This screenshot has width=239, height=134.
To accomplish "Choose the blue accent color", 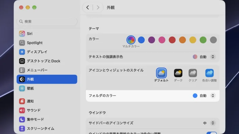I will [x=141, y=40].
